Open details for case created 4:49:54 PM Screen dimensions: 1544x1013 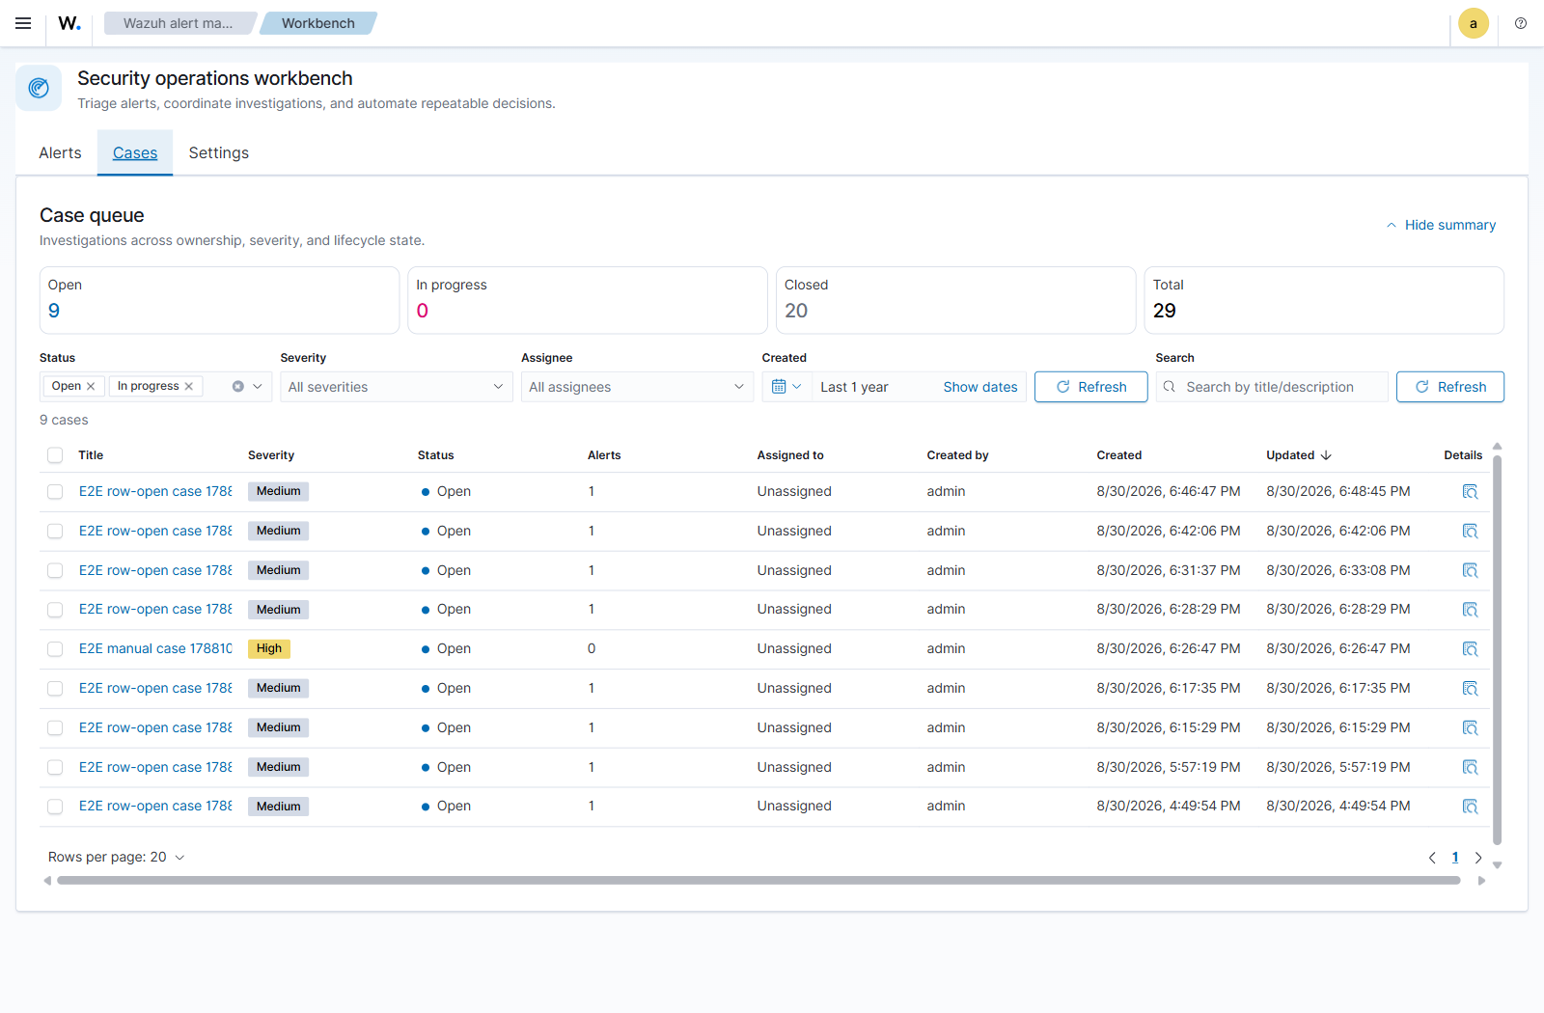1470,807
